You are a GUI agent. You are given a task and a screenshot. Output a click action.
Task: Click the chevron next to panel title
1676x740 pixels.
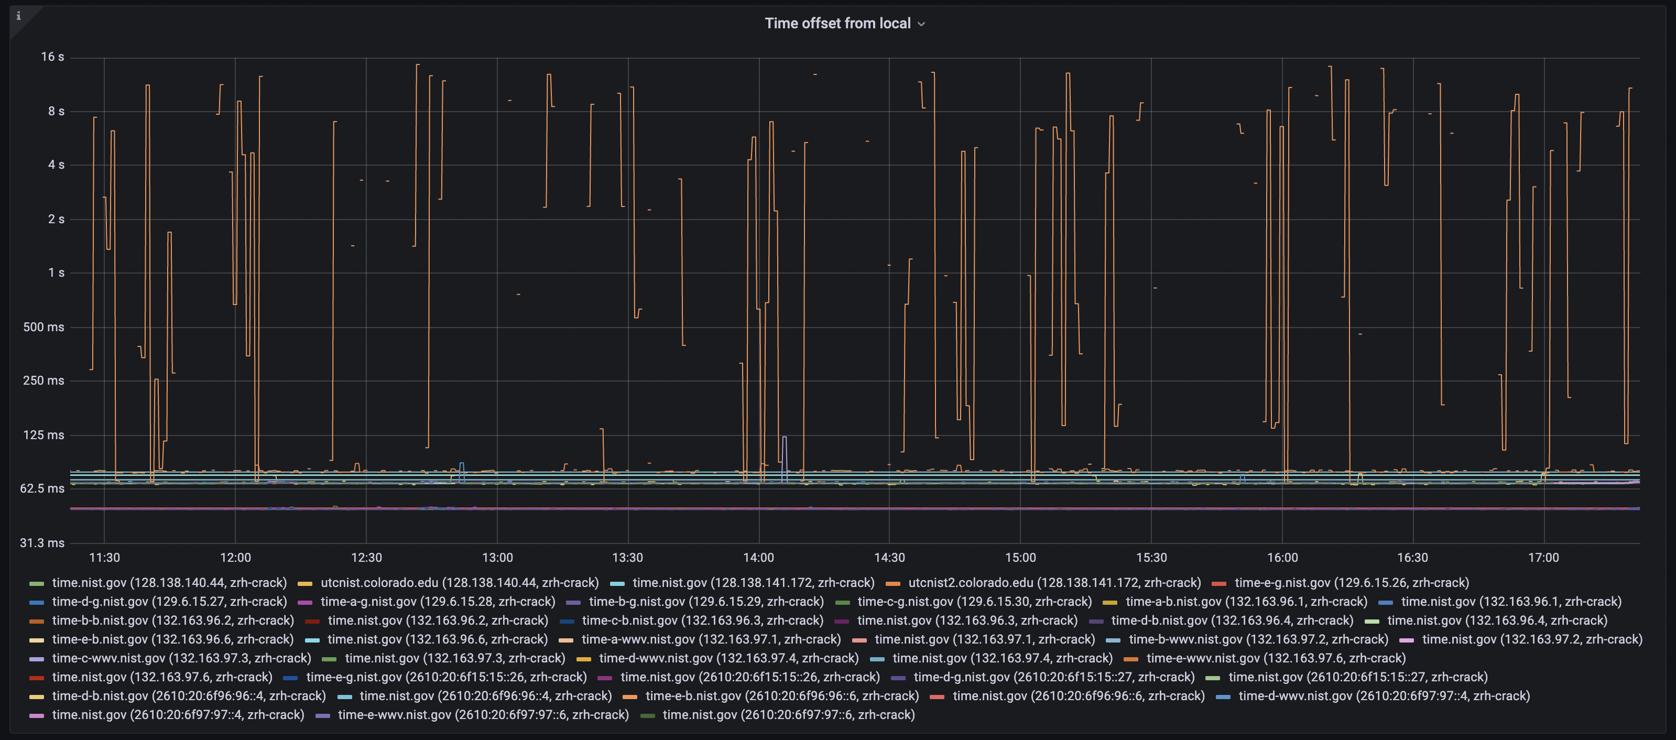pos(921,24)
